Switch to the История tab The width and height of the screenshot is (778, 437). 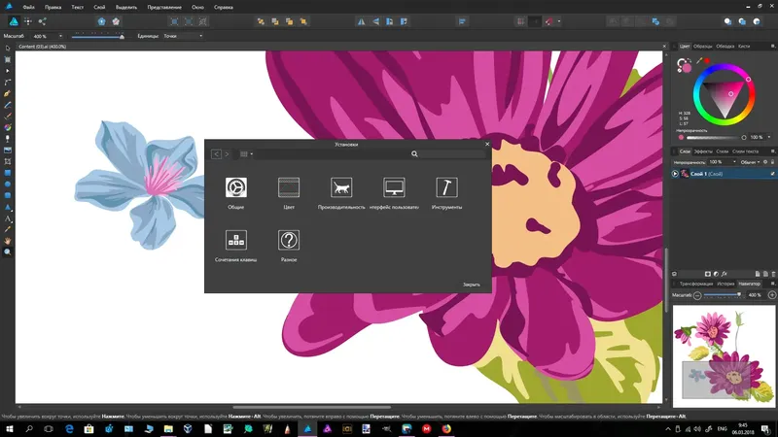pos(725,284)
